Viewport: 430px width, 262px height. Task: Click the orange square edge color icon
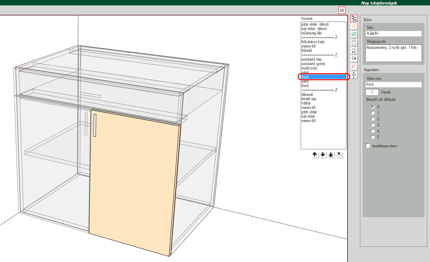point(354,67)
